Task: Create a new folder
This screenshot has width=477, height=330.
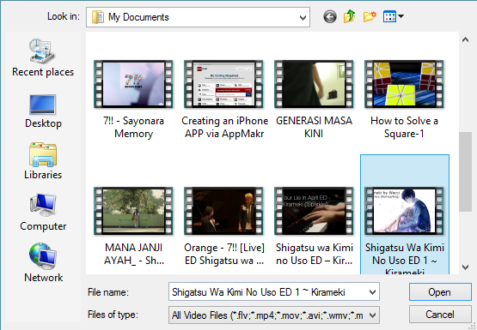Action: tap(370, 16)
